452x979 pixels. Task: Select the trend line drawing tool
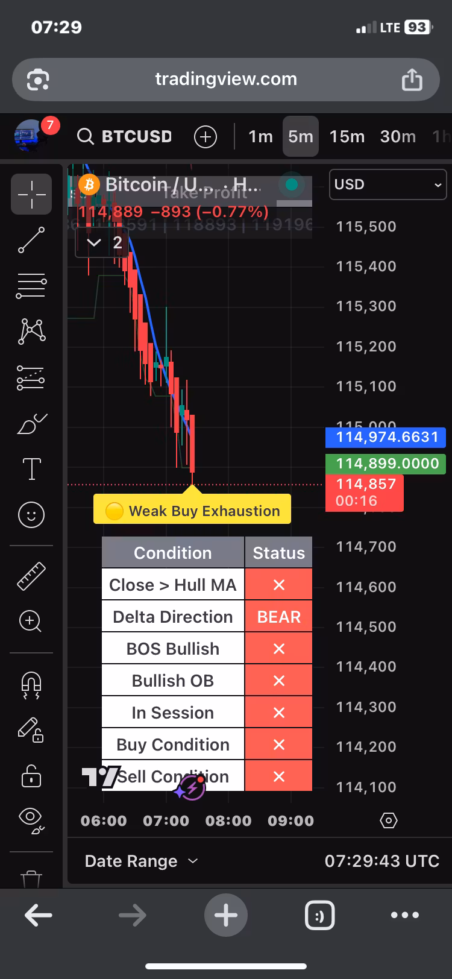tap(31, 240)
